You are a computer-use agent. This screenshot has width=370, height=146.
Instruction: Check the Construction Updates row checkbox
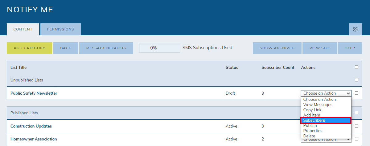pyautogui.click(x=356, y=126)
